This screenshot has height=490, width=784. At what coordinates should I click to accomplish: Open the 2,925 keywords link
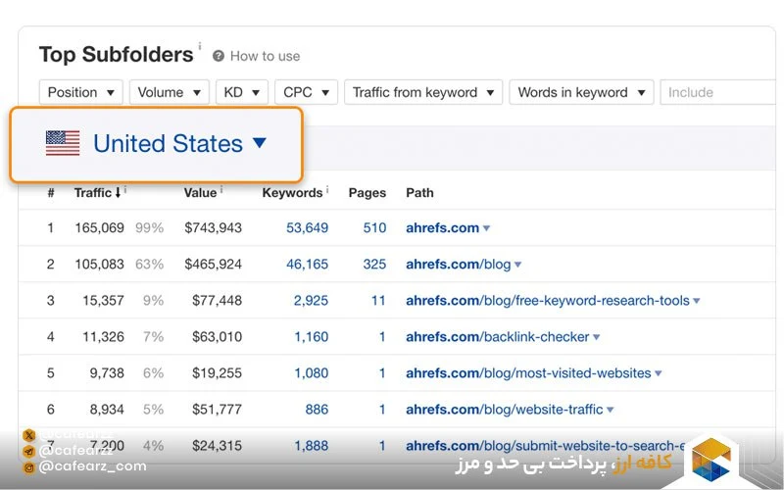(311, 301)
